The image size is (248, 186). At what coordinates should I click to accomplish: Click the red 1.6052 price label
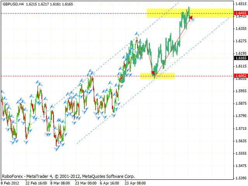[241, 76]
